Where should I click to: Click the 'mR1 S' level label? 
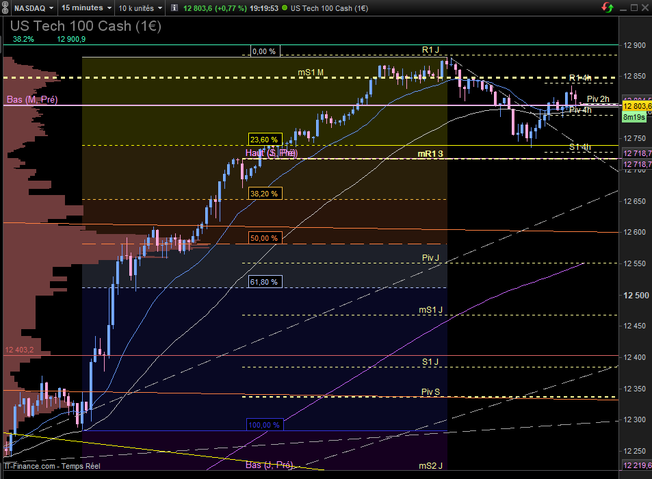pos(430,154)
